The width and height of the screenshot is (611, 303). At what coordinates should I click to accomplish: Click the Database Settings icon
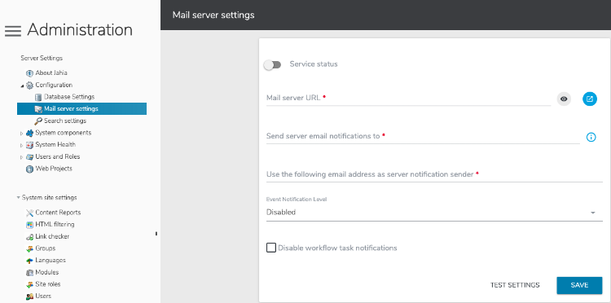pyautogui.click(x=38, y=97)
